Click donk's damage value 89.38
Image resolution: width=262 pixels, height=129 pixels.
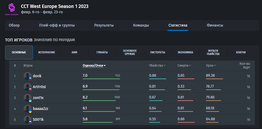pyautogui.click(x=210, y=76)
